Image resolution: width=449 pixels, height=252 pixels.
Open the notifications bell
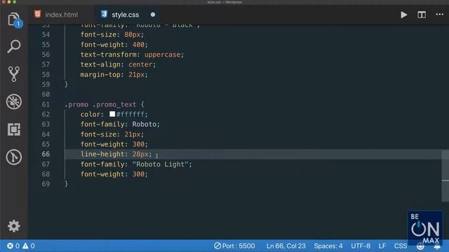(x=437, y=246)
